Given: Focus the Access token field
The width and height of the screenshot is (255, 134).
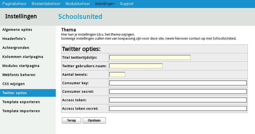Looking at the screenshot, I should coord(178,100).
